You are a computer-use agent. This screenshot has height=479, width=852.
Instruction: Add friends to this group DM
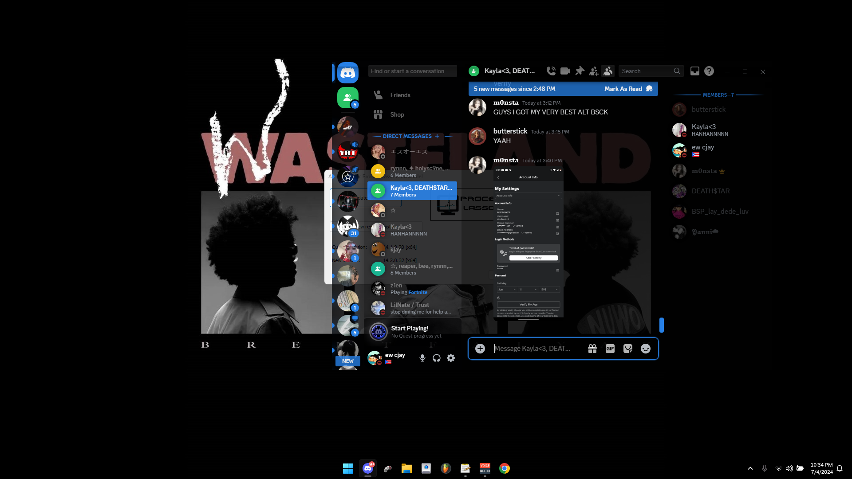click(594, 71)
